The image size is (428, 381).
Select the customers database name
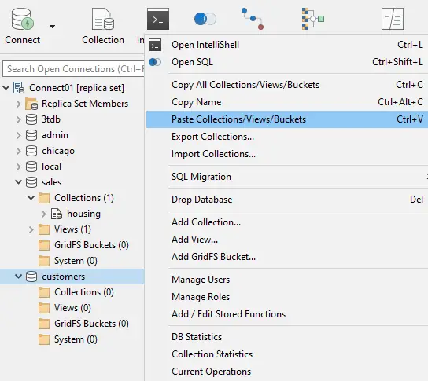63,277
